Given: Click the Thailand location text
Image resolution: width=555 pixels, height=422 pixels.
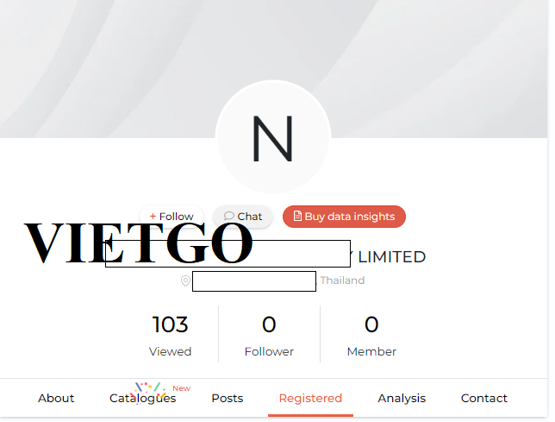Looking at the screenshot, I should (x=343, y=280).
